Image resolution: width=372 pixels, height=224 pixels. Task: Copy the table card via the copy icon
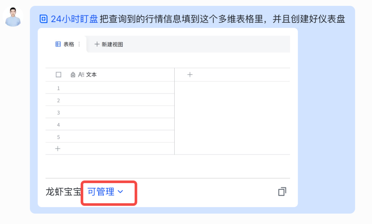tap(282, 192)
